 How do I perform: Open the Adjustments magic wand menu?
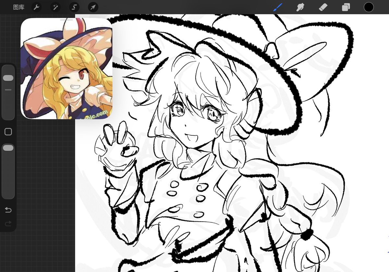pyautogui.click(x=55, y=7)
